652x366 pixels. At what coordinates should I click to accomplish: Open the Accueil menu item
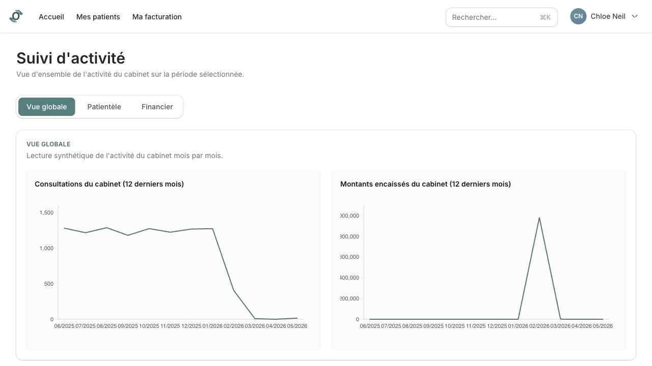pos(51,17)
